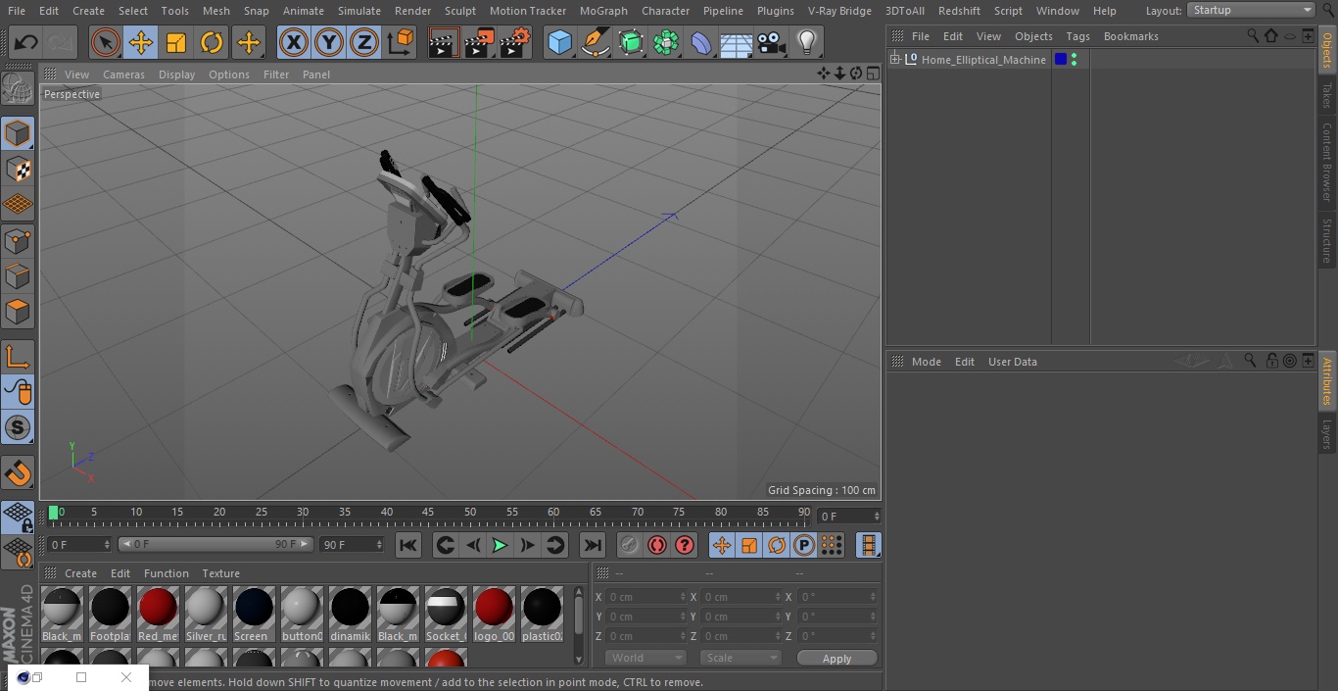Screen dimensions: 1338x691
Task: Click Render View clapperboard icon
Action: tap(444, 42)
